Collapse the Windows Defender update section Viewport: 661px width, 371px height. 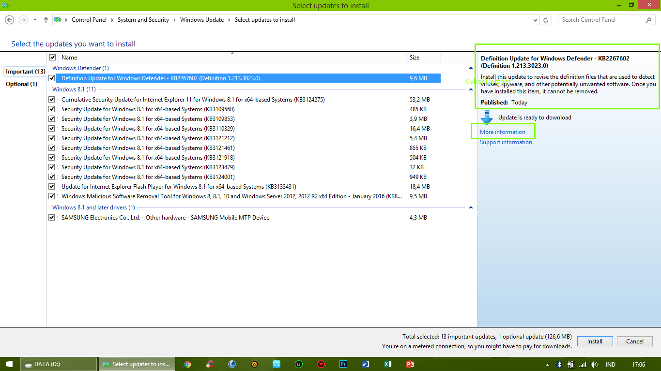coord(470,68)
